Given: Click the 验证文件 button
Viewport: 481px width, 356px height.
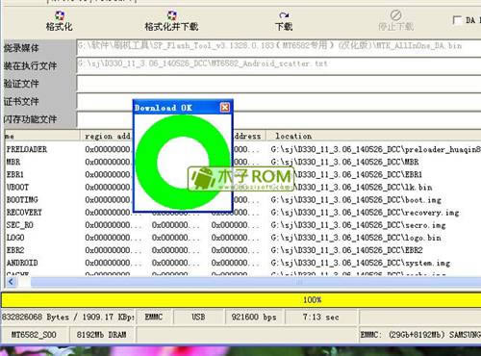Looking at the screenshot, I should pyautogui.click(x=38, y=84).
